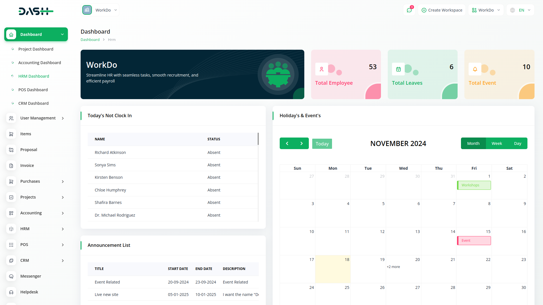Click the Messenger sidebar icon

click(x=11, y=276)
